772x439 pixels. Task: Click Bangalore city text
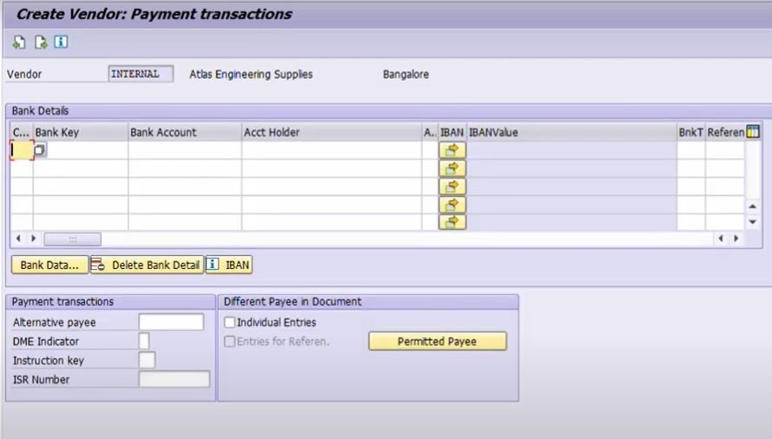406,75
